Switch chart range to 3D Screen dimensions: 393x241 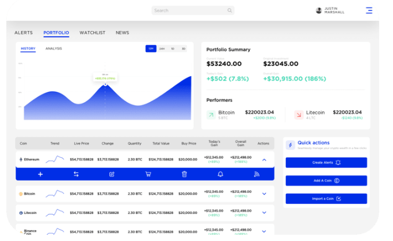pos(184,49)
